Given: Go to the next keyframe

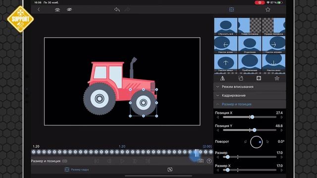Looking at the screenshot, I should pos(135,161).
